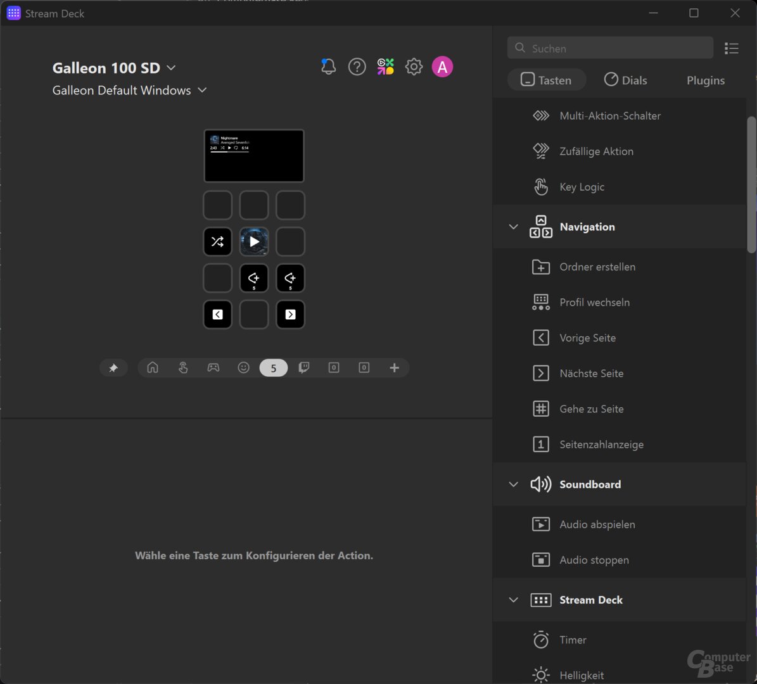Open the Plugins tab

click(x=705, y=80)
